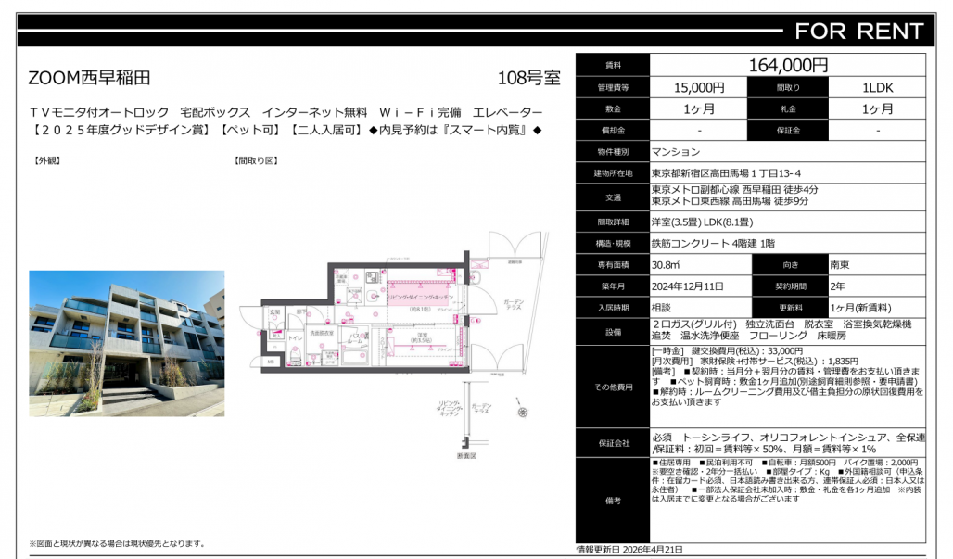Click the building exterior photo
The image size is (953, 559).
126,343
